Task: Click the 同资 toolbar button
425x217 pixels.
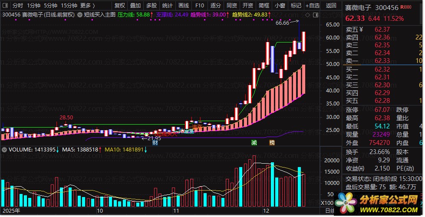Action: tap(232, 5)
